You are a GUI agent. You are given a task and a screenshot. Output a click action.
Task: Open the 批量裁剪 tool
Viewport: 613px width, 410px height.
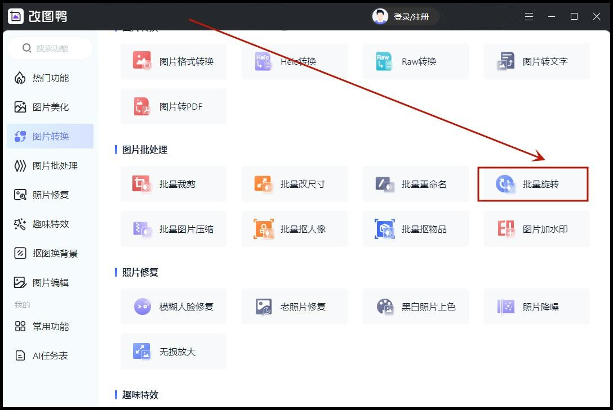(173, 184)
